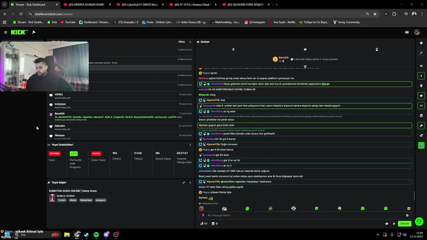The width and height of the screenshot is (427, 240).
Task: Open the Instagram bookmark
Action: click(255, 22)
